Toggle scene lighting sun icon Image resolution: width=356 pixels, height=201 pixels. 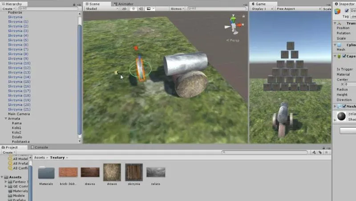pos(133,8)
